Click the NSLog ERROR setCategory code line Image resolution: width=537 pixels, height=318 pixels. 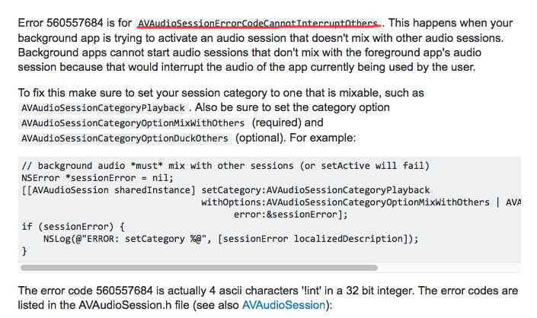[x=232, y=239]
